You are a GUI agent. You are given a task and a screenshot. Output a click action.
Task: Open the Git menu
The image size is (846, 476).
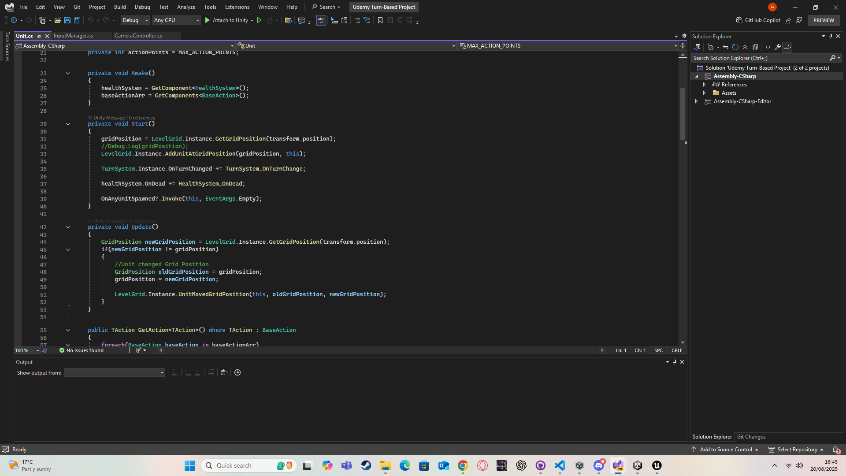(77, 7)
